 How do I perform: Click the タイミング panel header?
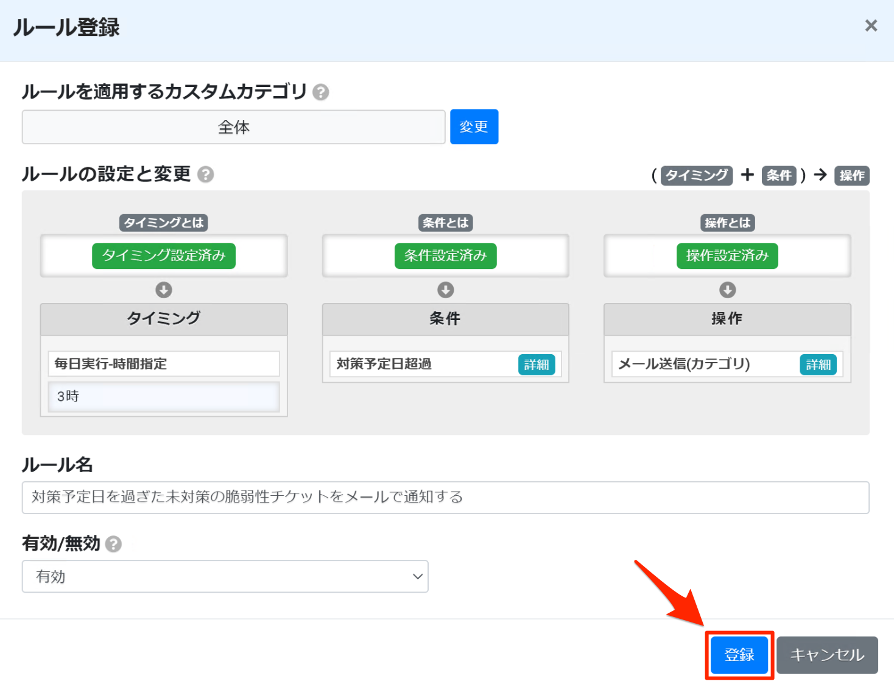pyautogui.click(x=164, y=319)
